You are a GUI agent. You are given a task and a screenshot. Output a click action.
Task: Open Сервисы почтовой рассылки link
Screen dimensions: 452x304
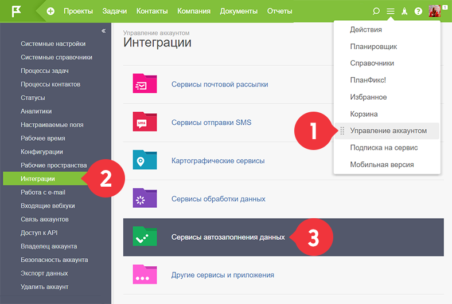[x=220, y=85]
